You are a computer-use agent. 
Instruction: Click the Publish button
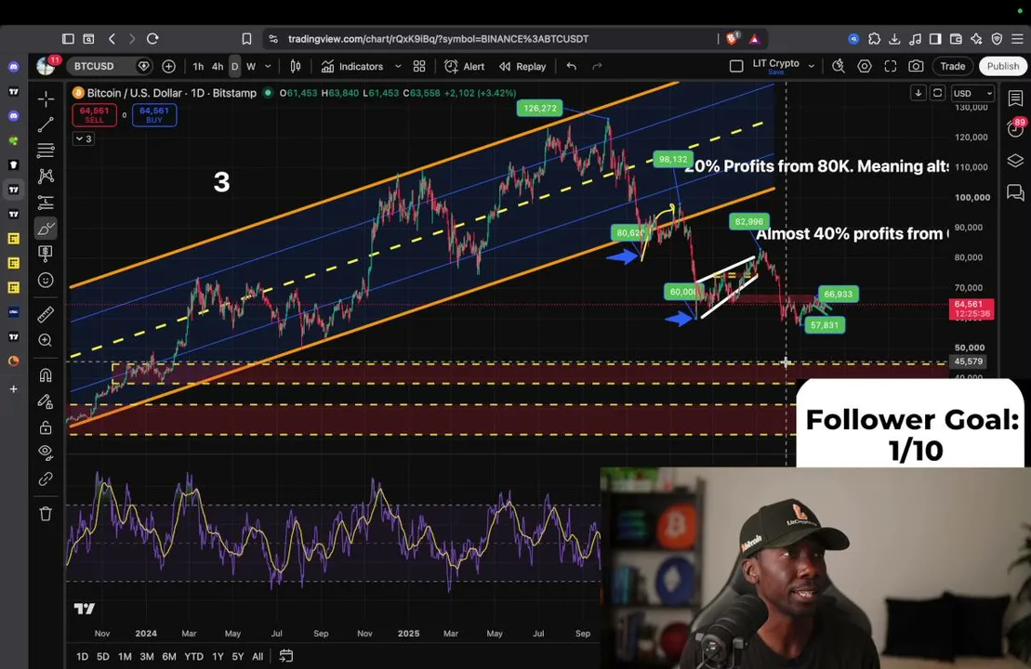pos(1003,66)
